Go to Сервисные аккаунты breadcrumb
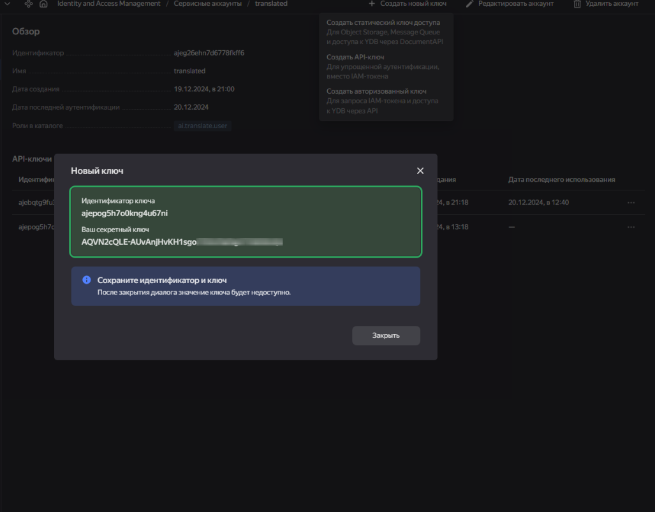 pos(207,4)
